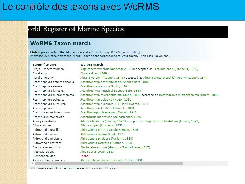The height and width of the screenshot is (184, 245).
Task: Open Abralia Gray, 1849 match link
Action: (94, 73)
